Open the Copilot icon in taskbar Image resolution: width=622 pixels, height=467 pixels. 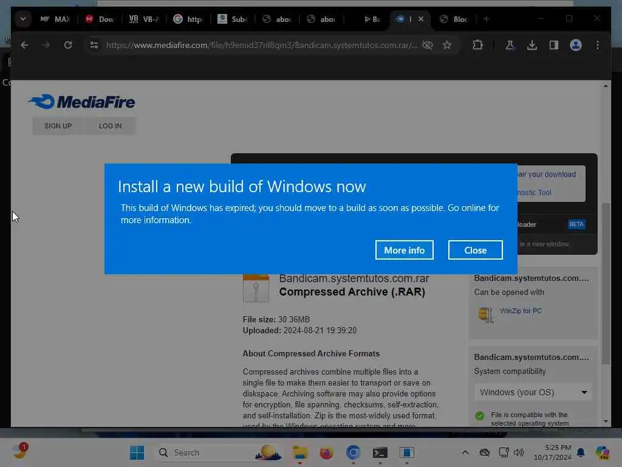603,452
